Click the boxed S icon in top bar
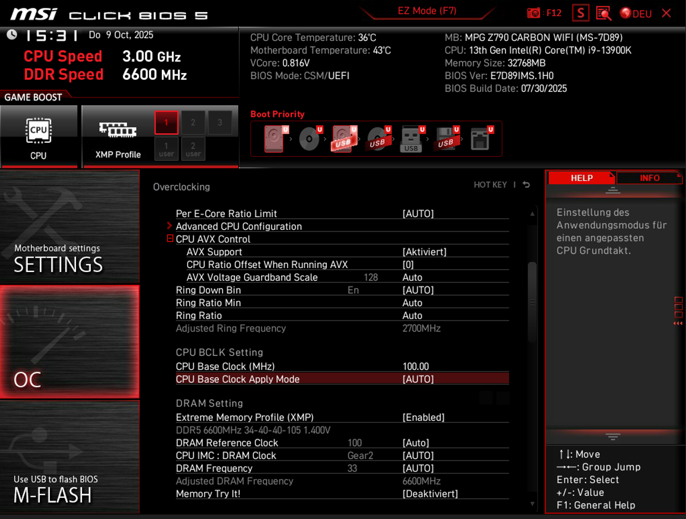 [580, 13]
